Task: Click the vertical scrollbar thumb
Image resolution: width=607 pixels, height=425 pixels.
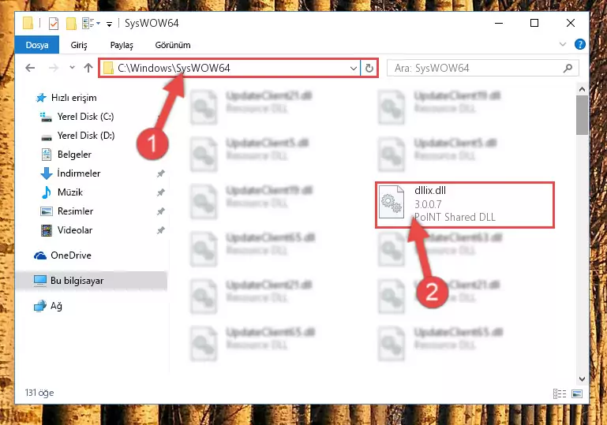Action: point(582,115)
